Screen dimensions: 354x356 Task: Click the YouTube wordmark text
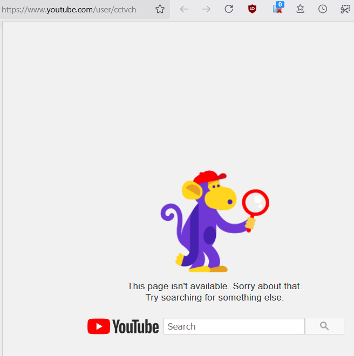135,326
